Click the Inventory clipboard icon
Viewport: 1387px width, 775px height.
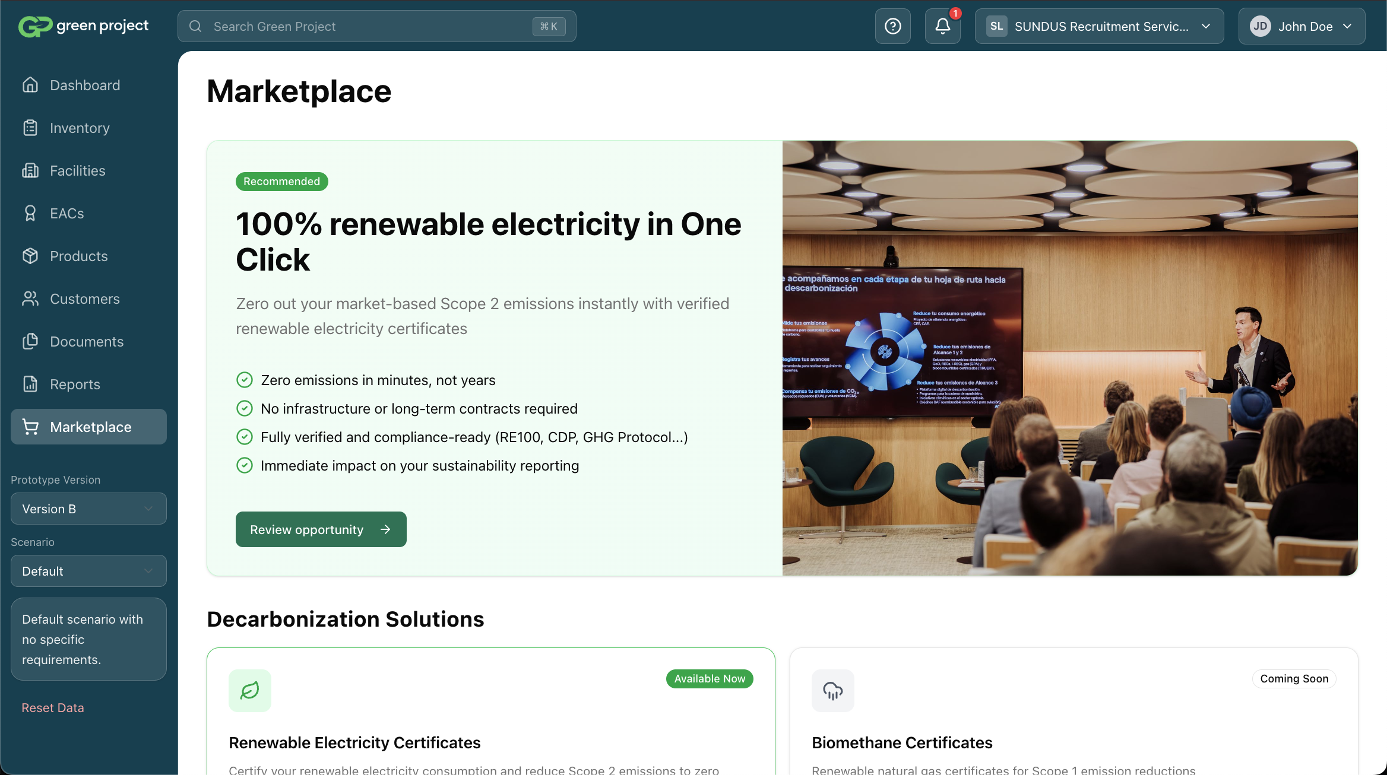(30, 128)
